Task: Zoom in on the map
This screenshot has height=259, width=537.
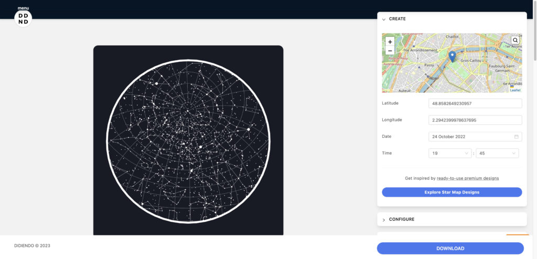Action: [390, 41]
